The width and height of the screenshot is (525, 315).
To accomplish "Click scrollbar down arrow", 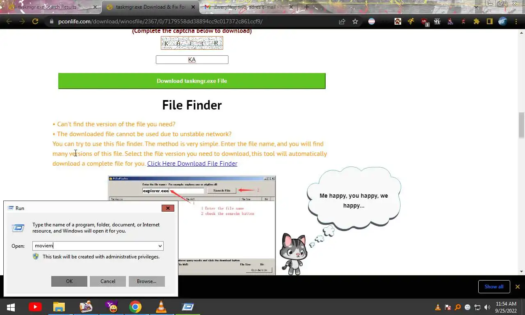I will click(521, 271).
